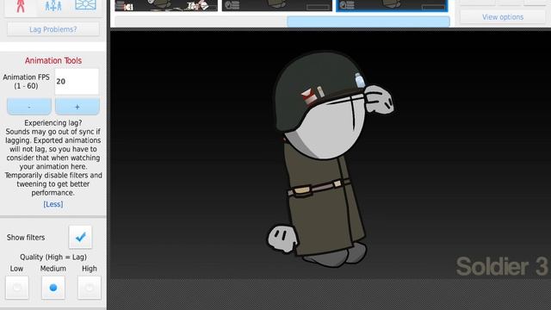
Task: Select the soldier's raised saluting hand
Action: coord(379,100)
